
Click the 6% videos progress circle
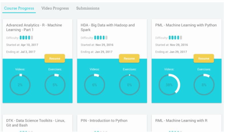pyautogui.click(x=95, y=85)
